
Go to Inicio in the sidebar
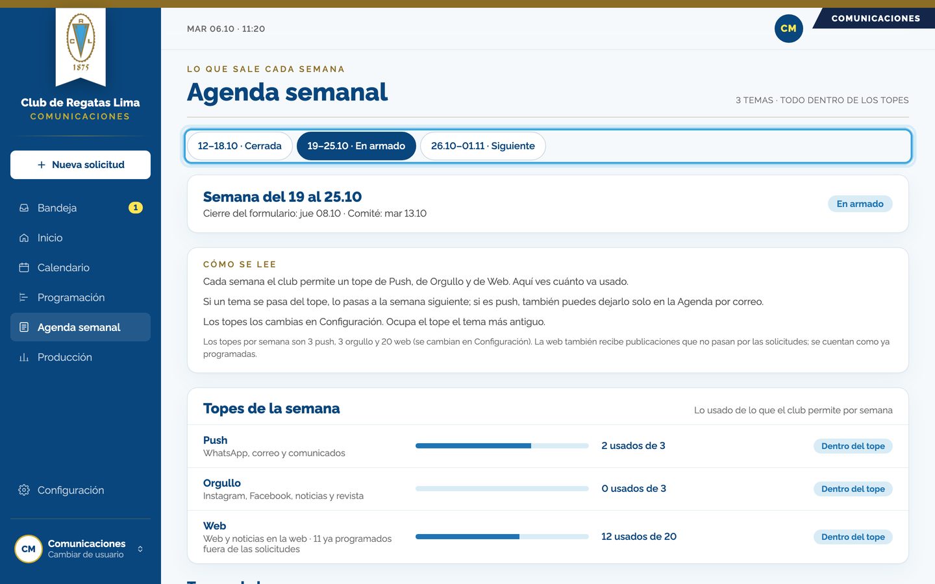click(x=81, y=237)
